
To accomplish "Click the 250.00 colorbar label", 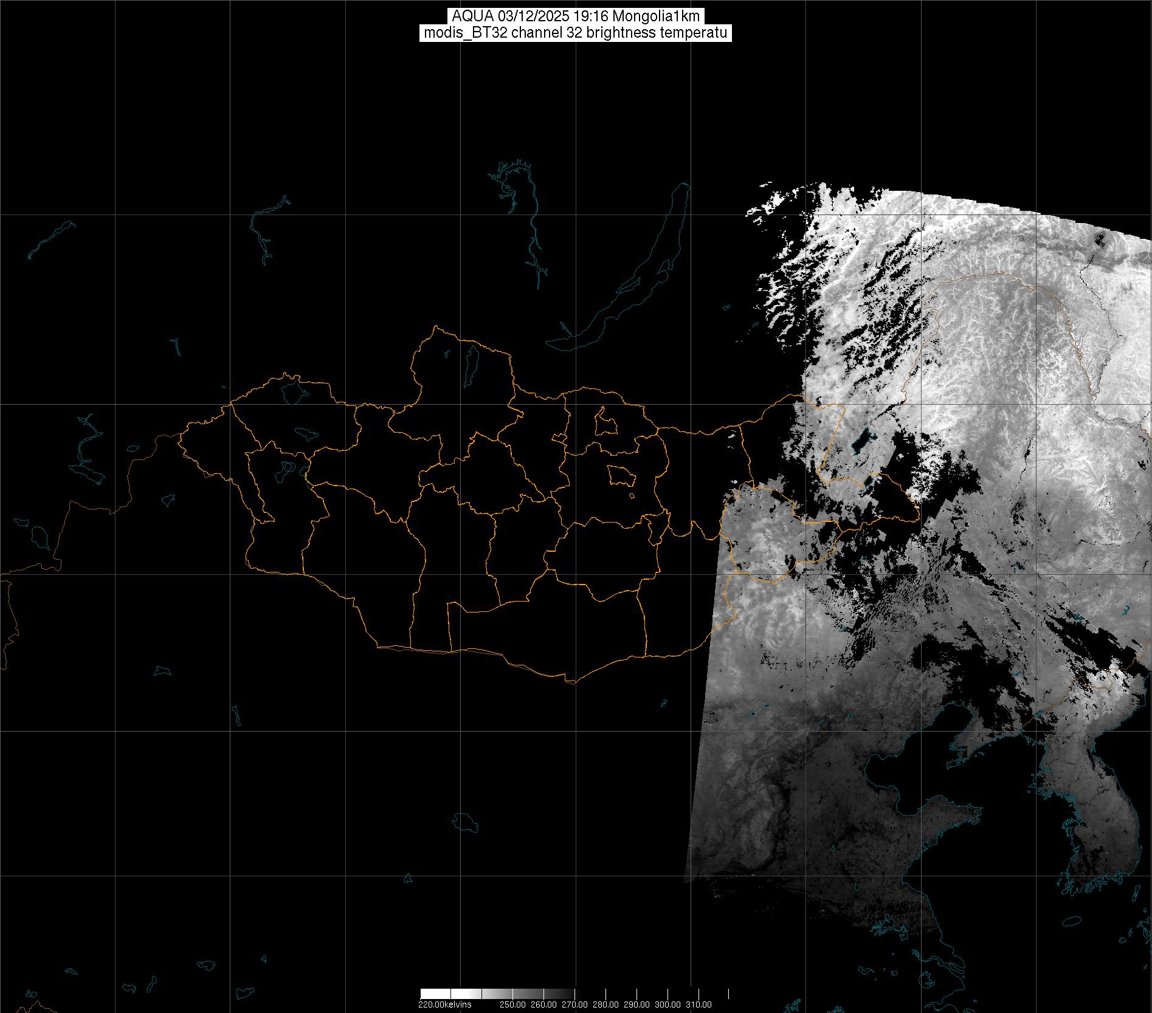I will [x=513, y=1004].
